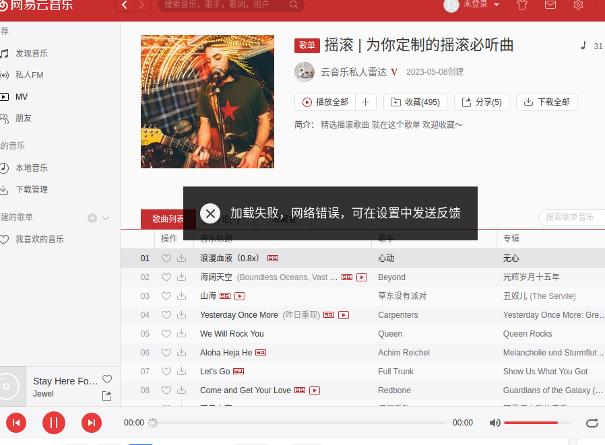The image size is (605, 445).
Task: Open the message envelope icon
Action: point(550,5)
